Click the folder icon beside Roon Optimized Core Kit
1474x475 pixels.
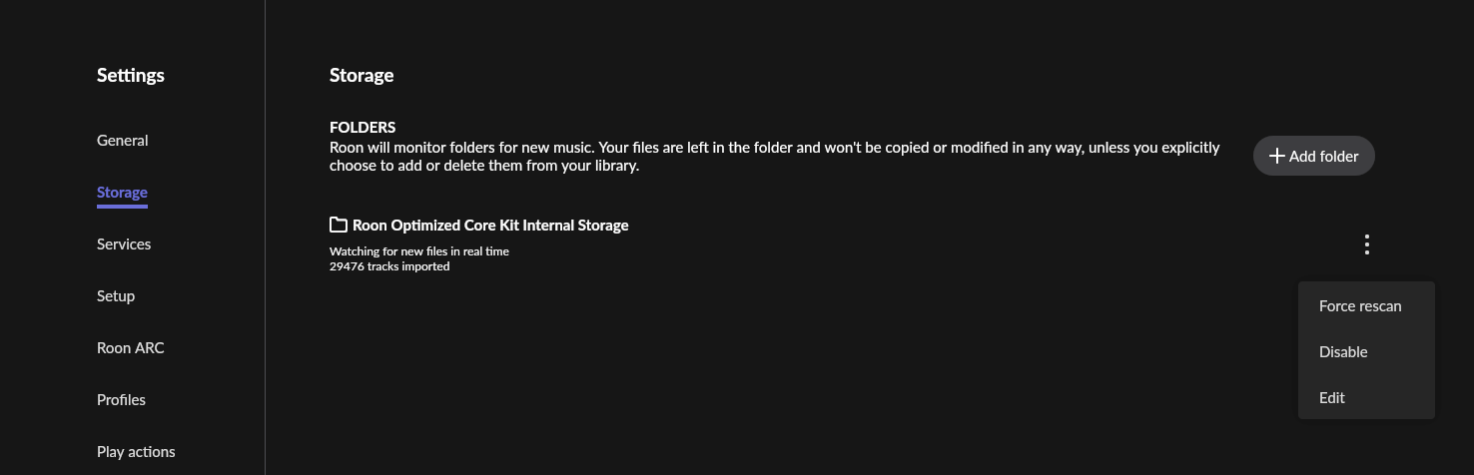click(339, 225)
